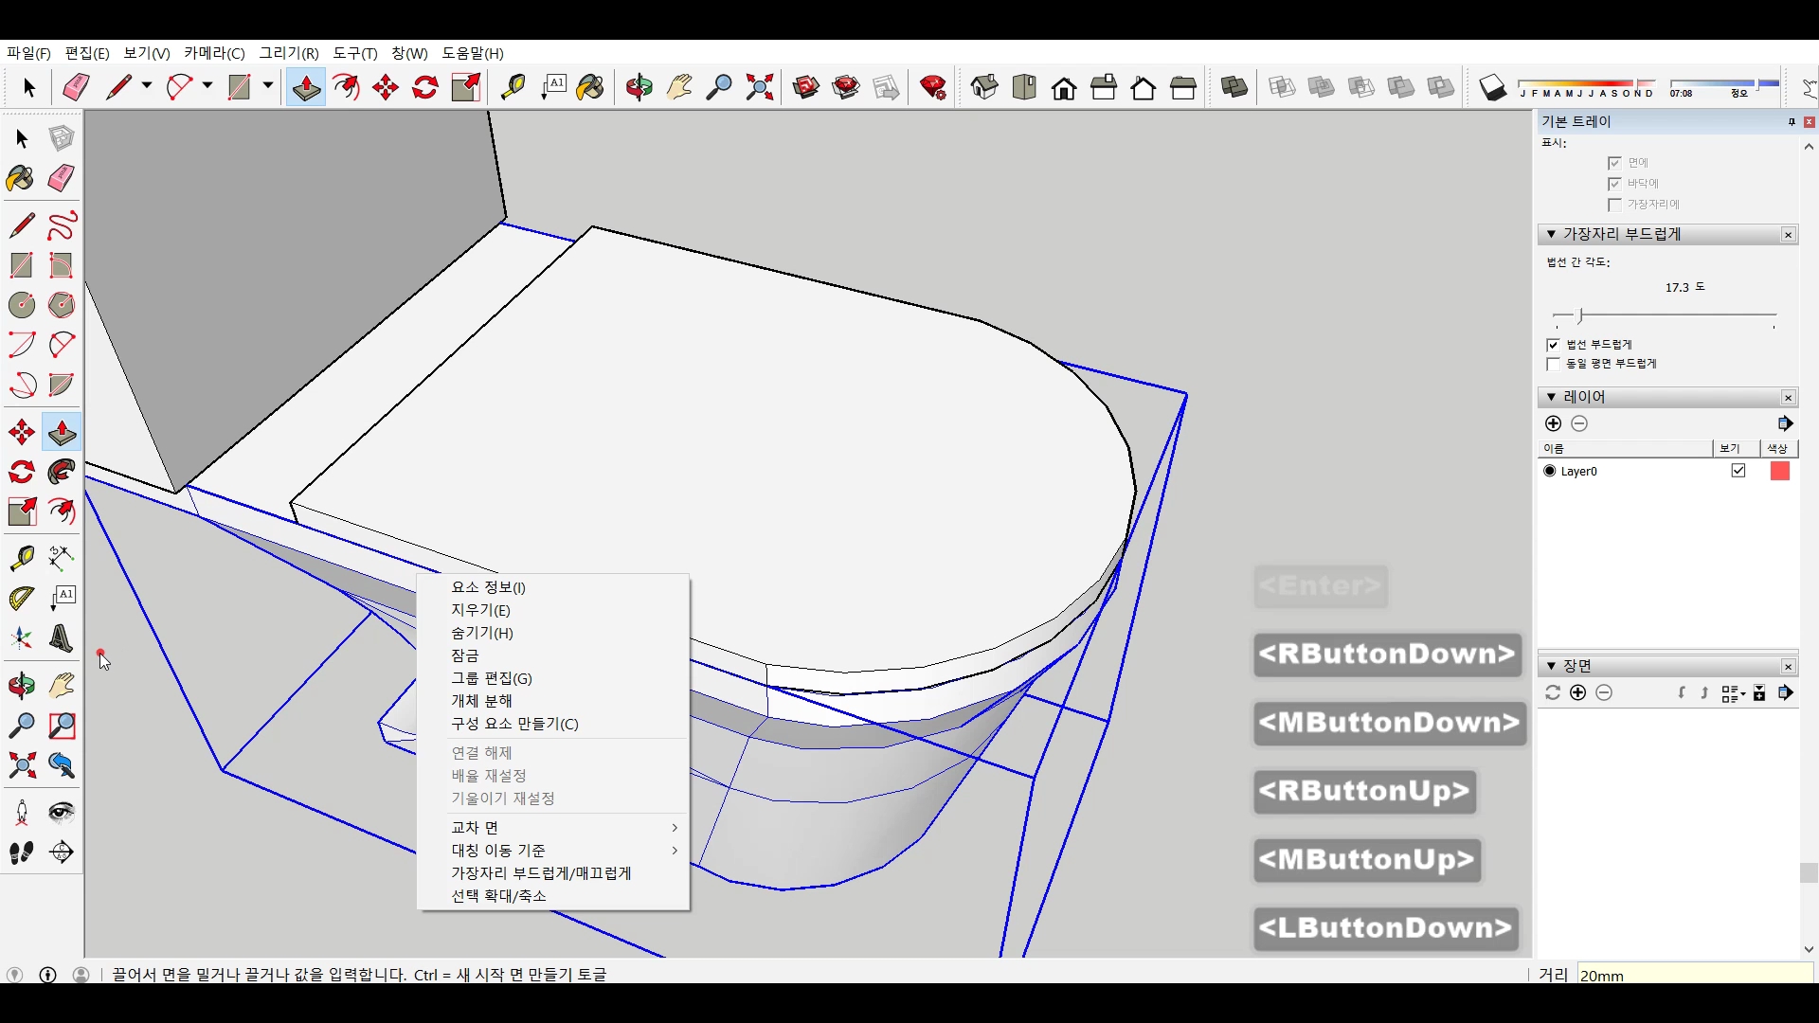The width and height of the screenshot is (1819, 1023).
Task: Select the Paint Bucket tool in left toolbar
Action: coord(21,178)
